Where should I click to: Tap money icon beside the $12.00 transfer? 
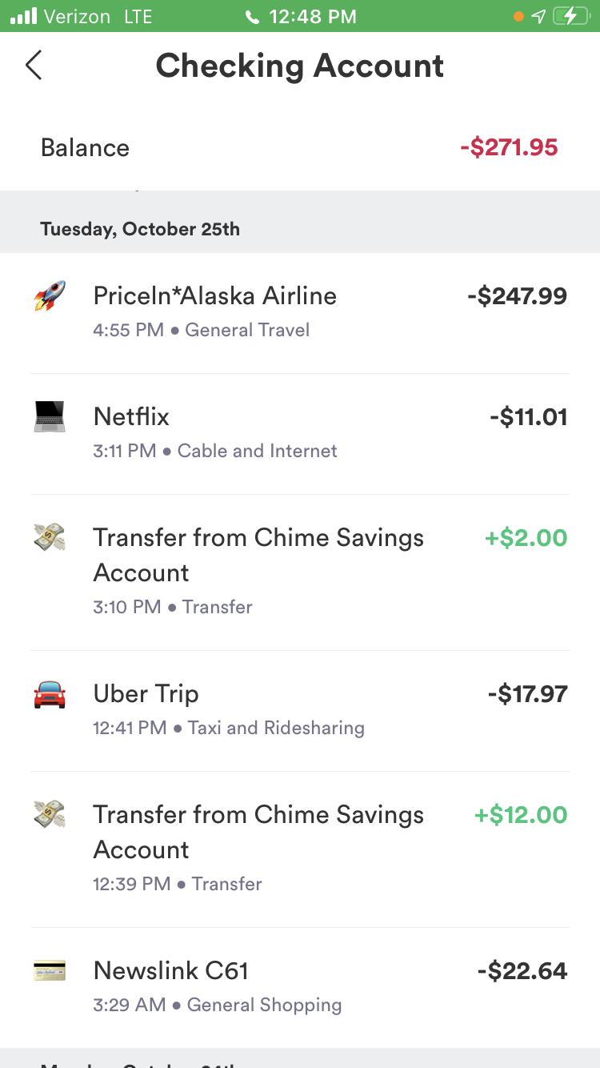point(50,814)
